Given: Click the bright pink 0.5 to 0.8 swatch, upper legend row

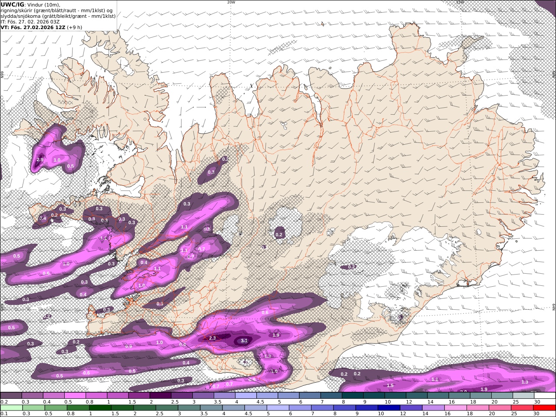Looking at the screenshot, I should [x=75, y=396].
